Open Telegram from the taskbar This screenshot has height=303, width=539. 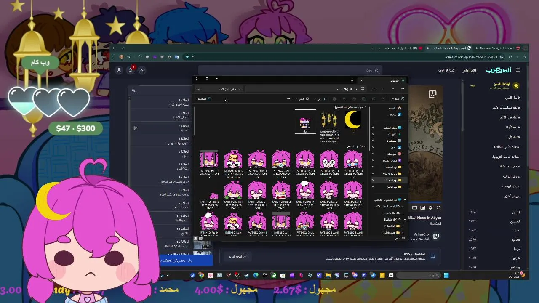[373, 275]
